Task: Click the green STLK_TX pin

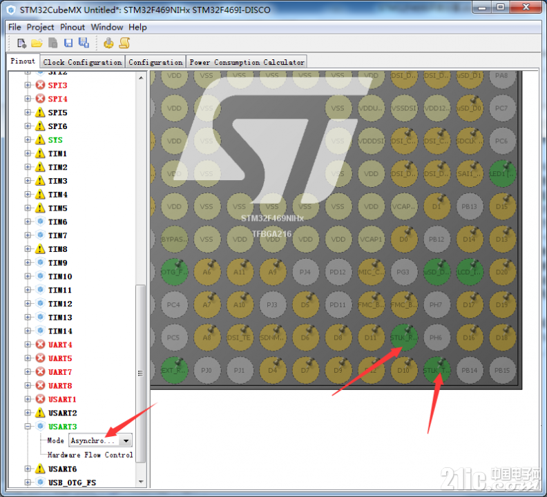Action: pos(436,370)
